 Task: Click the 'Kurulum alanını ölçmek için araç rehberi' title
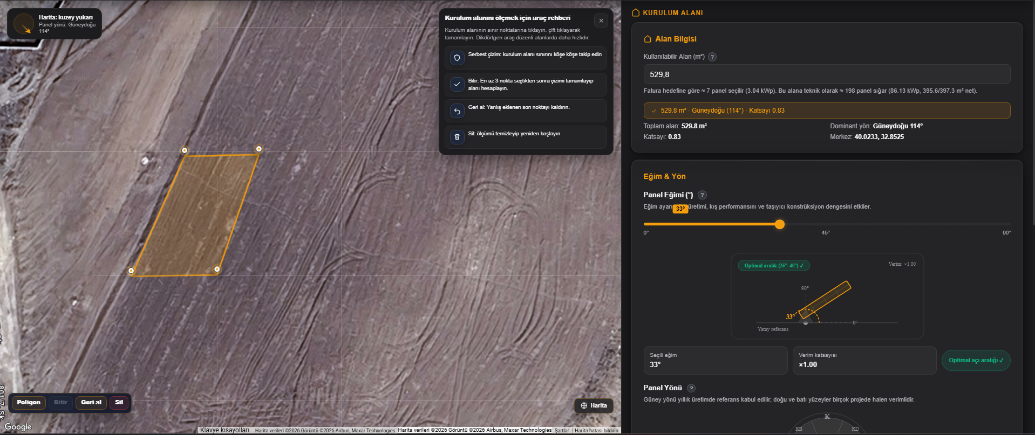coord(507,18)
